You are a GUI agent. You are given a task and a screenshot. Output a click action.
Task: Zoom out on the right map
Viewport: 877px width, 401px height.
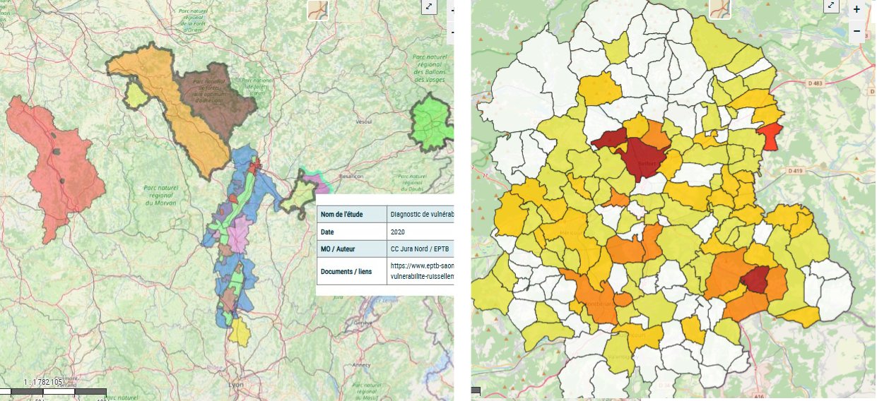coord(857,31)
